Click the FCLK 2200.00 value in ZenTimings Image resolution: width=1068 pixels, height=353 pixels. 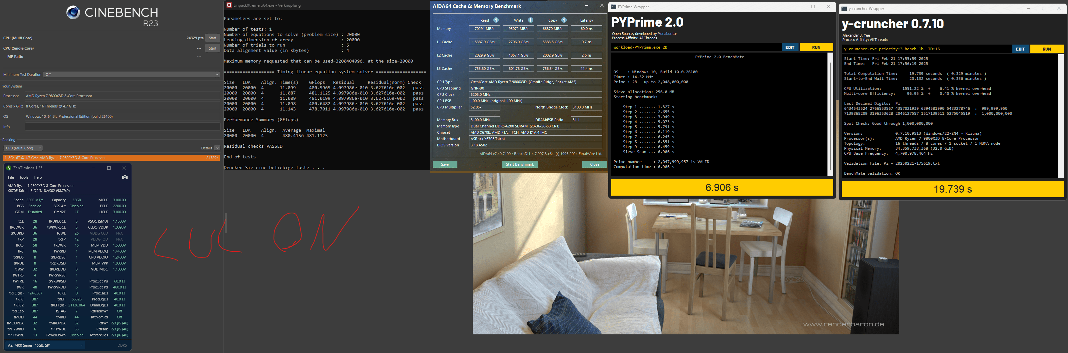(x=119, y=206)
